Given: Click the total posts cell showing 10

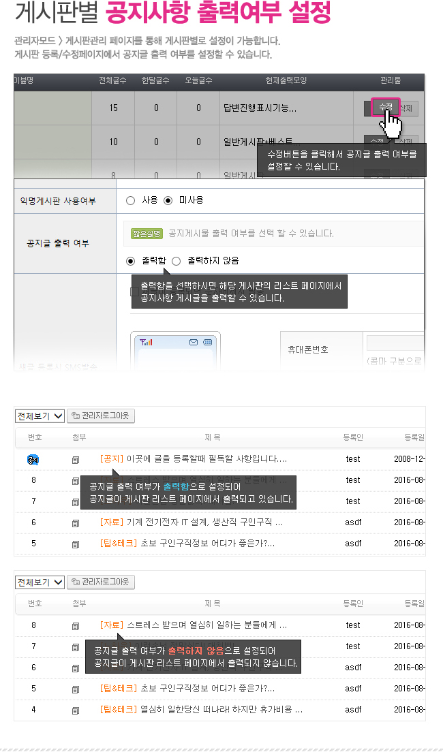Looking at the screenshot, I should 113,142.
